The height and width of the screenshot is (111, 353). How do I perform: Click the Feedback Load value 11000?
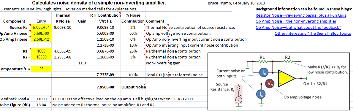click(42, 99)
